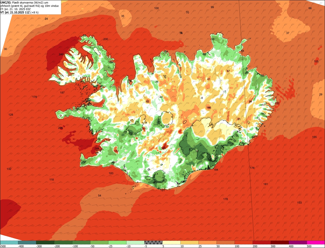This screenshot has height=248, width=325.
Task: Click the value '37' in the northeast ocean
Action: (288, 33)
